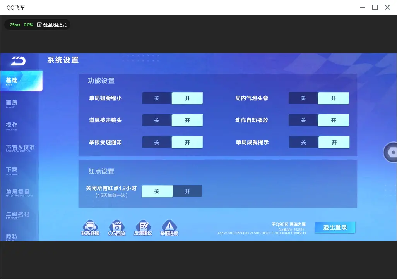Set 关闭所有红点12小时 to 开
The height and width of the screenshot is (279, 397).
tap(187, 191)
